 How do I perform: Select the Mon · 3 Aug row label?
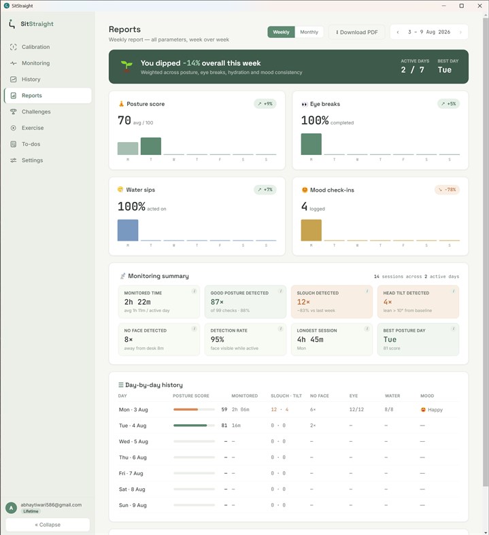pyautogui.click(x=133, y=409)
